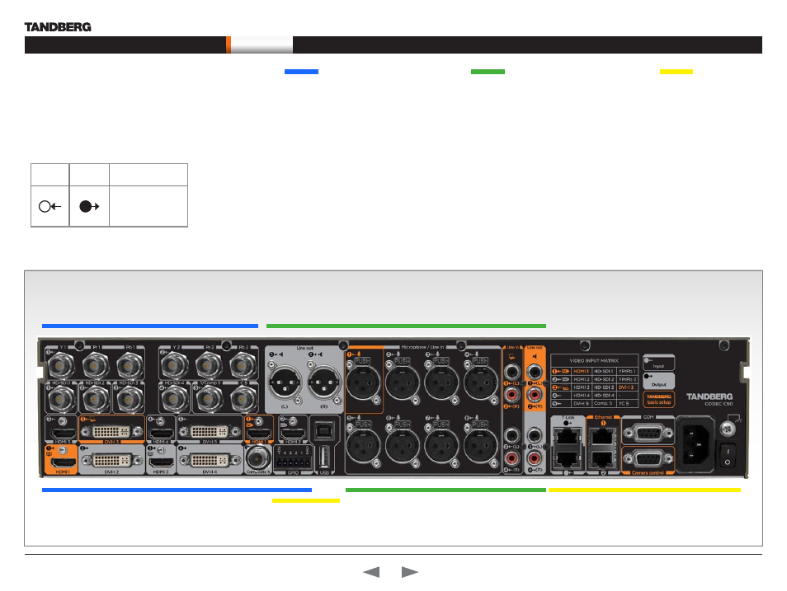Click the Line out (L) XLR connector
Screen dimensions: 787x591
(x=285, y=382)
